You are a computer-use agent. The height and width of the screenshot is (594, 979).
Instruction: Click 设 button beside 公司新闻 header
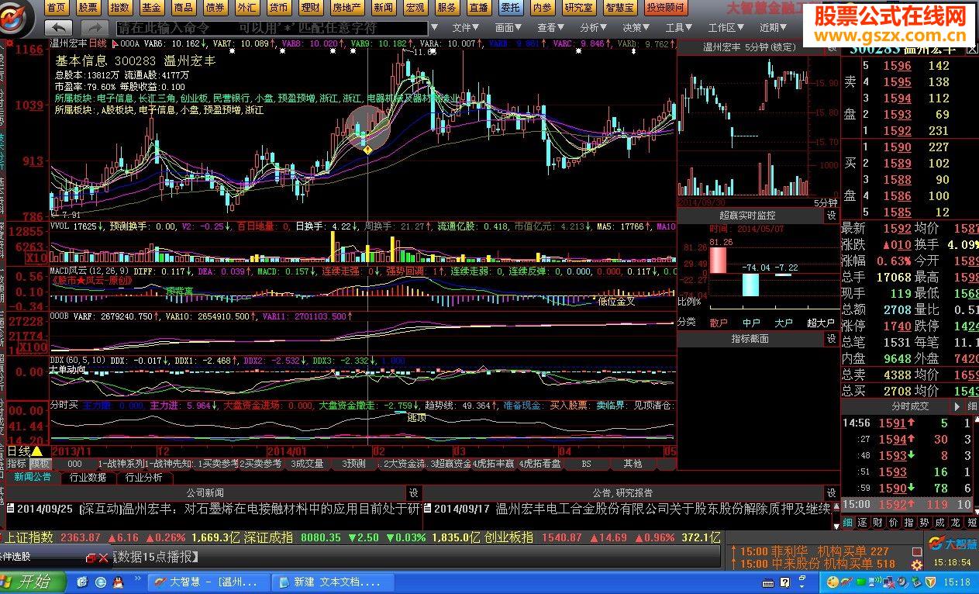tap(414, 493)
